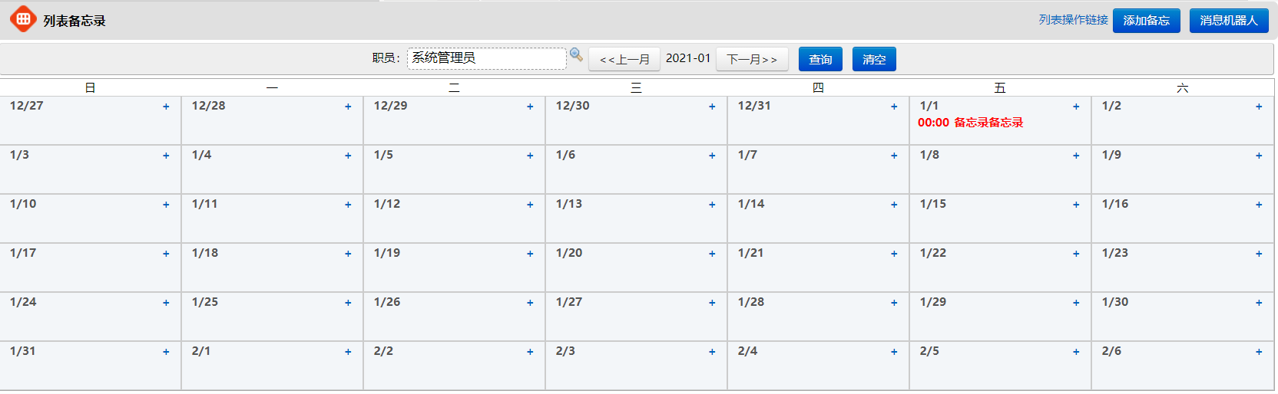Click the 五 weekday column header
This screenshot has width=1278, height=394.
[1000, 88]
